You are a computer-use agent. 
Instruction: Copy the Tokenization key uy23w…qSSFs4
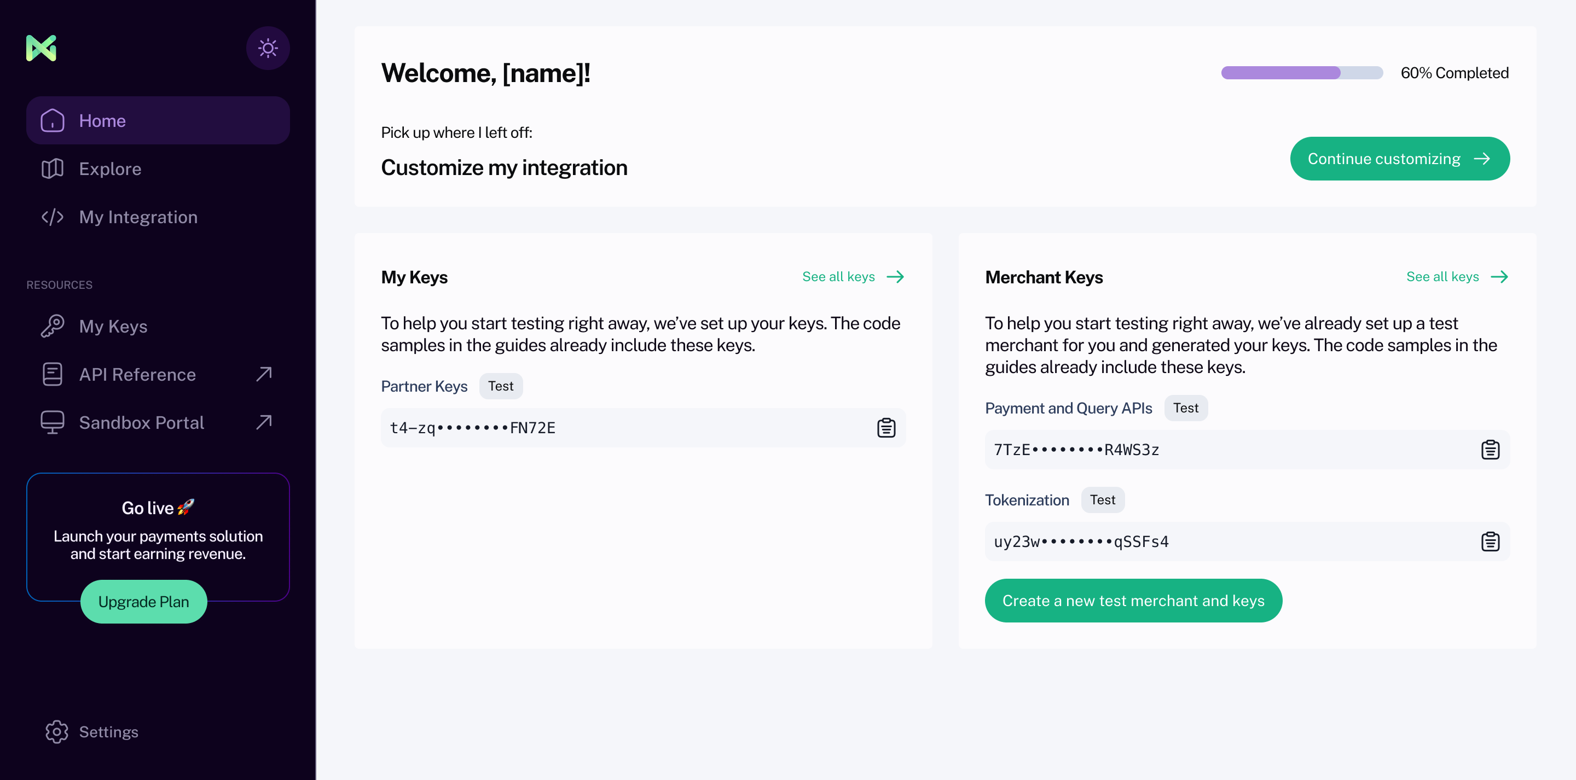[1490, 542]
